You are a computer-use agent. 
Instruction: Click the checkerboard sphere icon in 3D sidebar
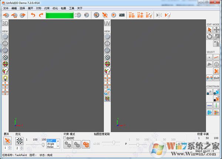click(5, 57)
